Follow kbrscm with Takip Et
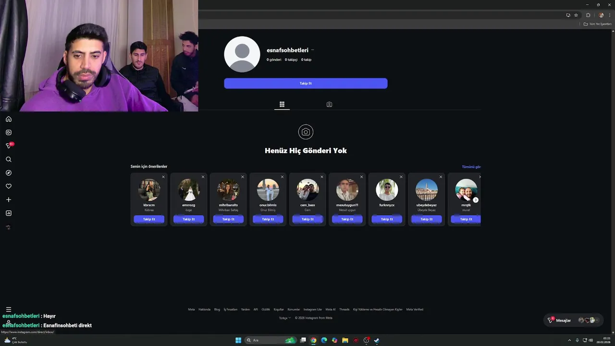The image size is (615, 346). (x=149, y=219)
